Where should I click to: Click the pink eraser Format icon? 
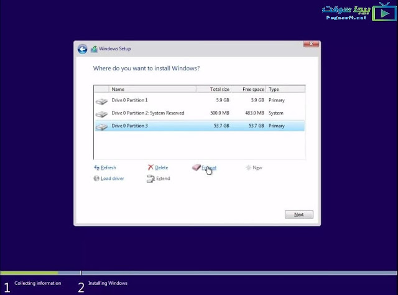[197, 167]
